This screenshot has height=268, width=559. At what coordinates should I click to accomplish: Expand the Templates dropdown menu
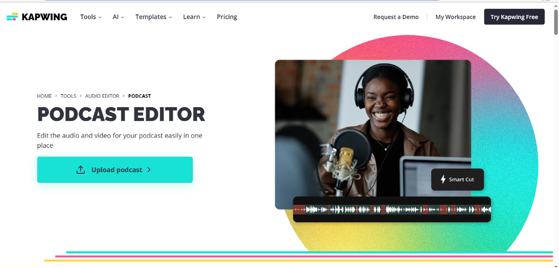[x=153, y=17]
